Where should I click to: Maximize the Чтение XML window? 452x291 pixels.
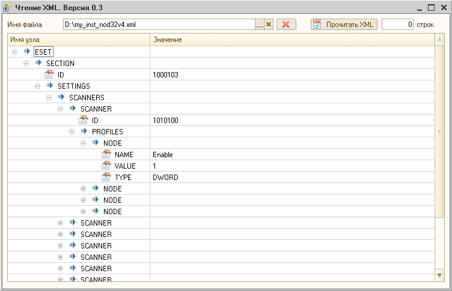click(x=431, y=7)
